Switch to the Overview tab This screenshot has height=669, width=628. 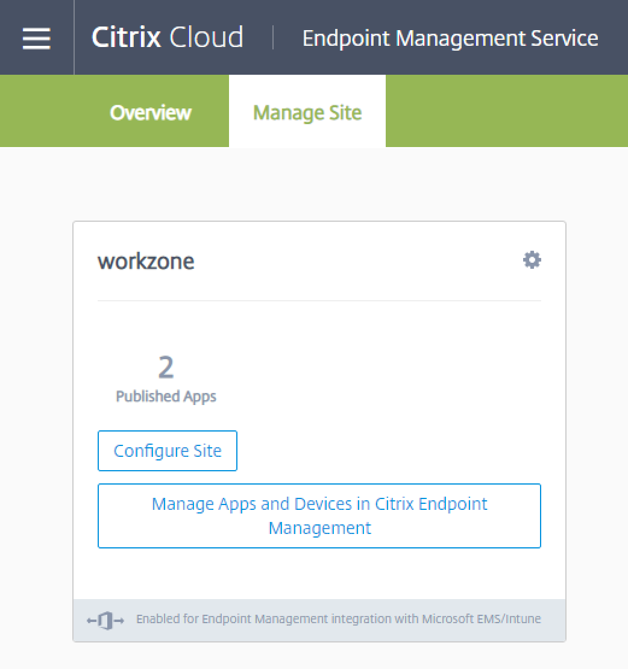coord(151,113)
